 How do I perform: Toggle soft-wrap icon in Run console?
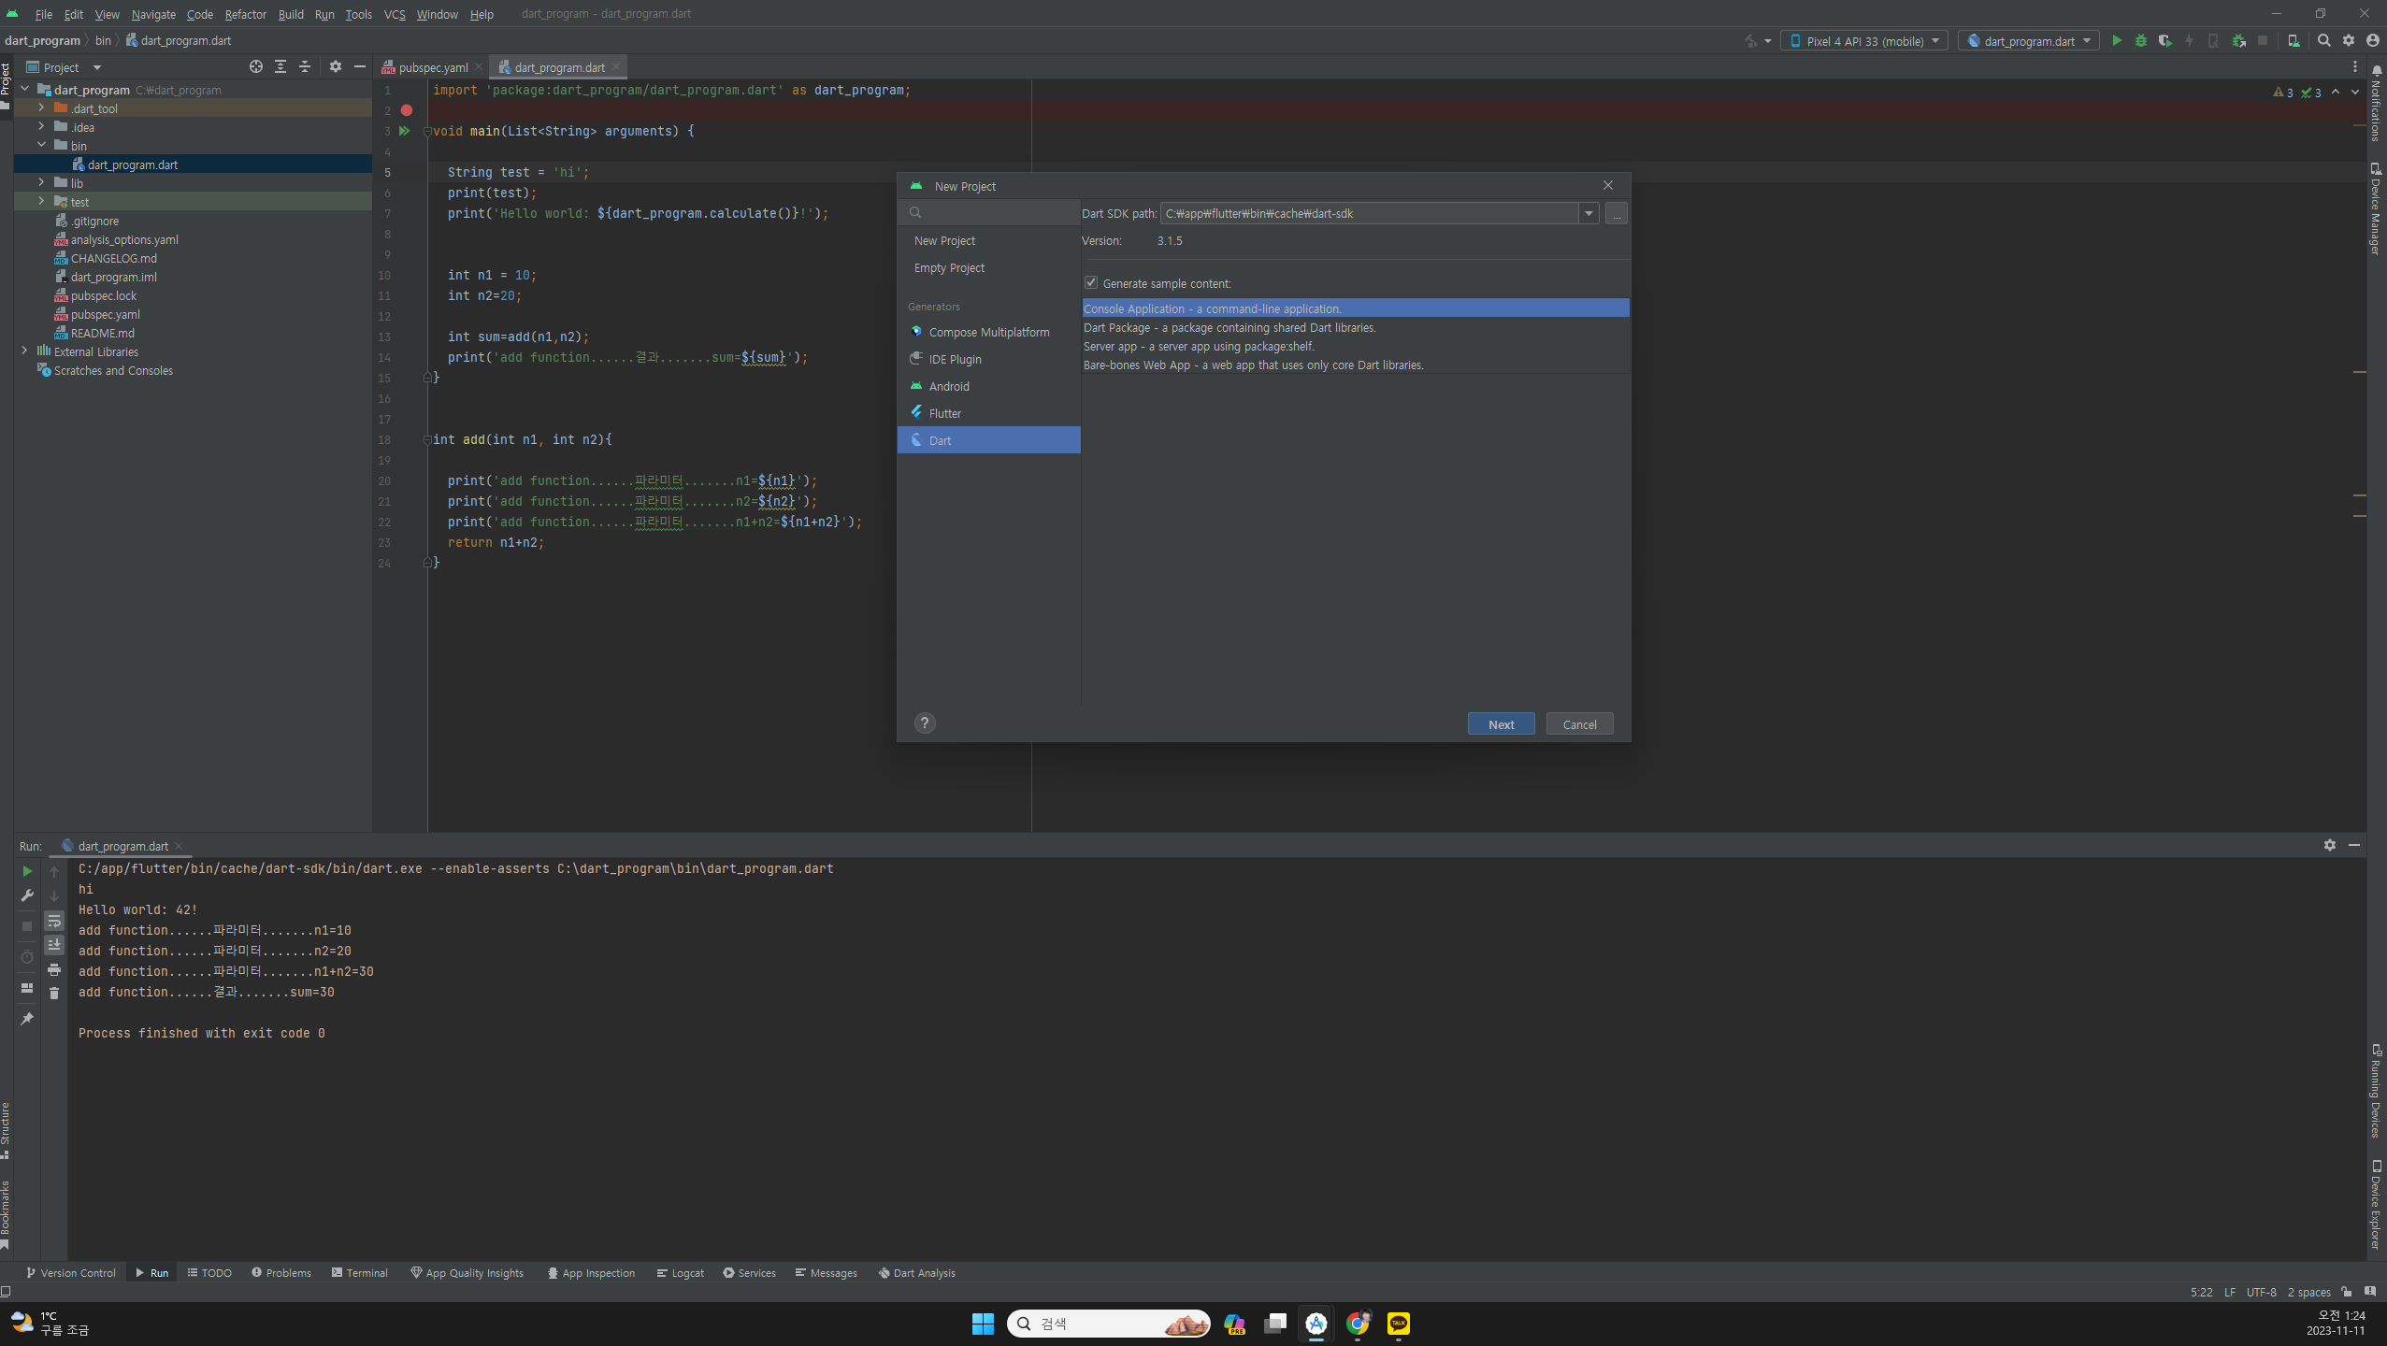[54, 922]
